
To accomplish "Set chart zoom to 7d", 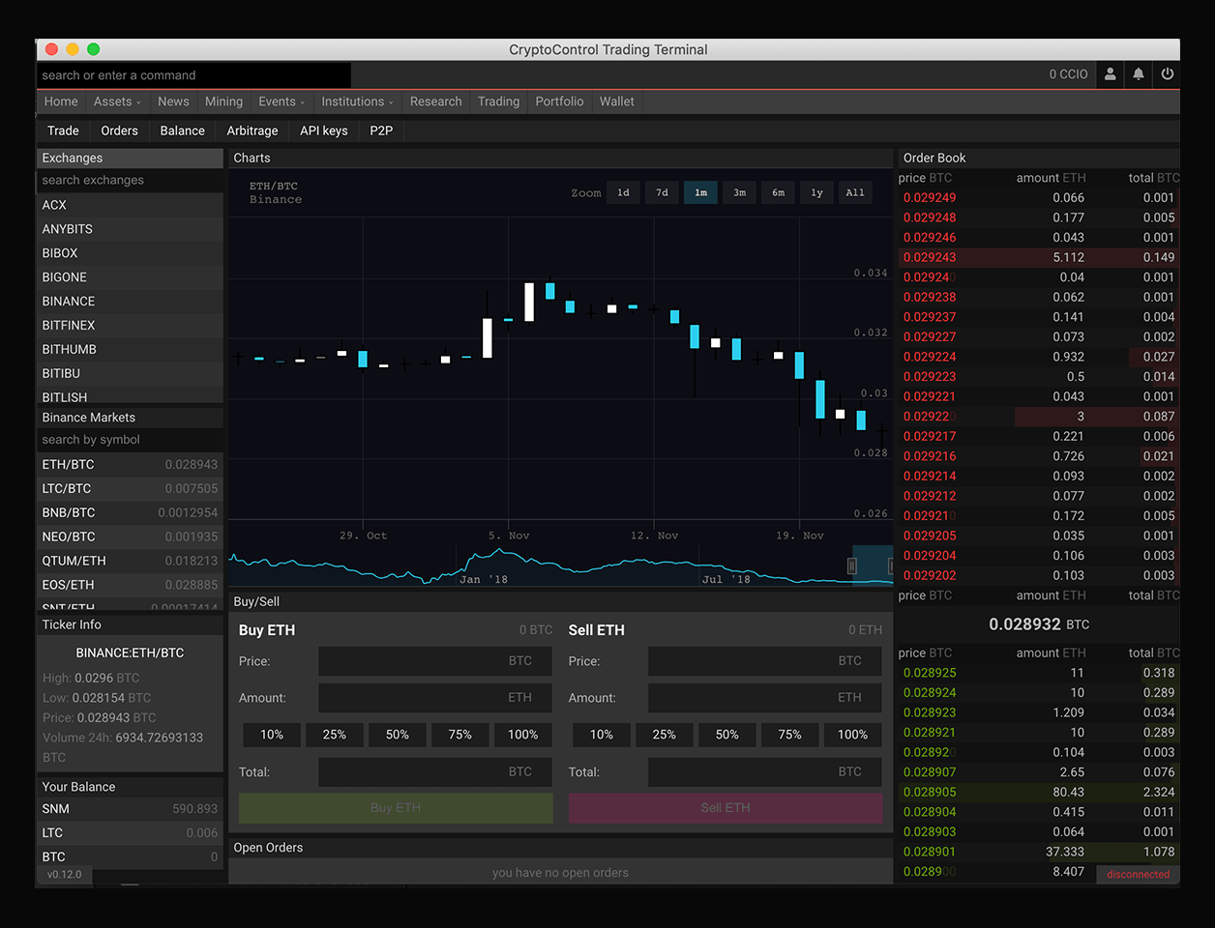I will (662, 192).
